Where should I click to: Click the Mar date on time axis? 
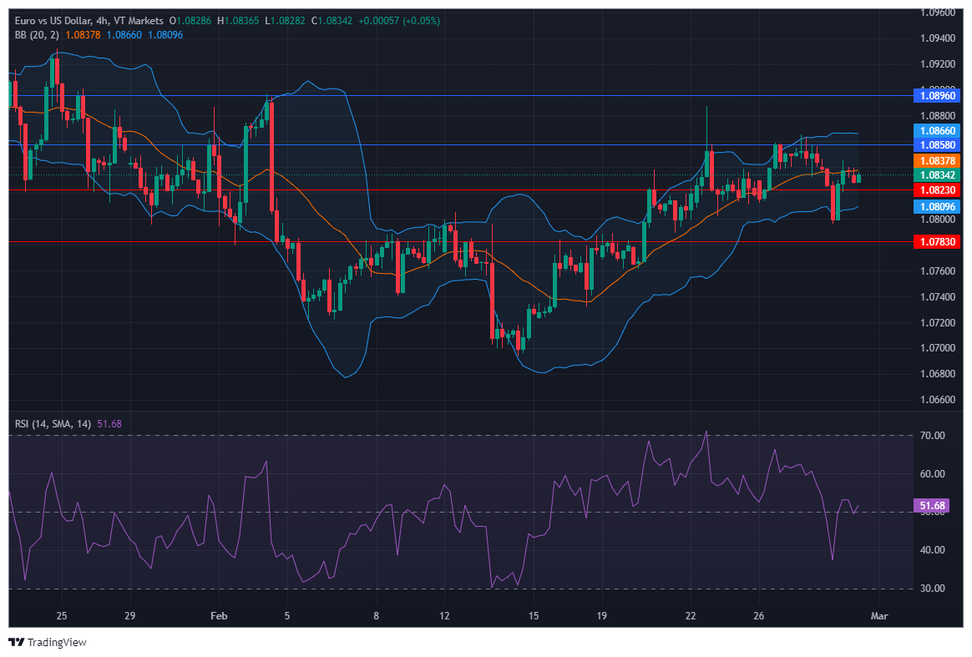tap(878, 616)
